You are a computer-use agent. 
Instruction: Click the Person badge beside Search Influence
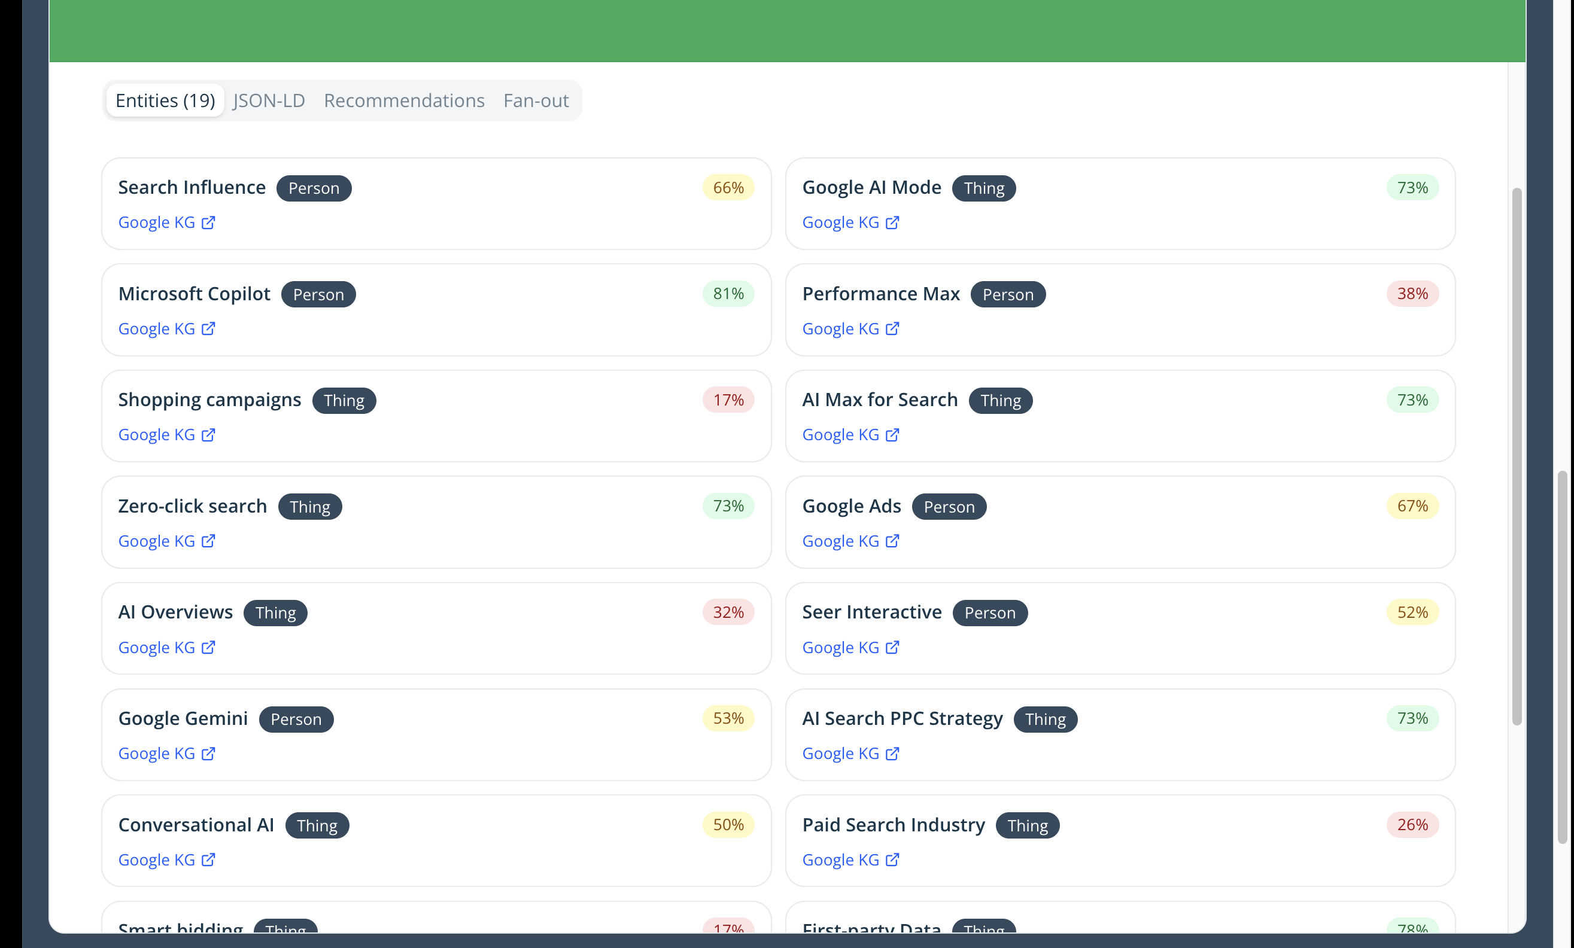314,188
